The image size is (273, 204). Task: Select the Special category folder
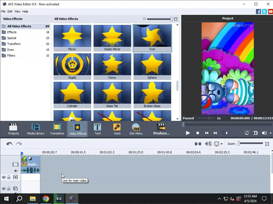pos(25,38)
